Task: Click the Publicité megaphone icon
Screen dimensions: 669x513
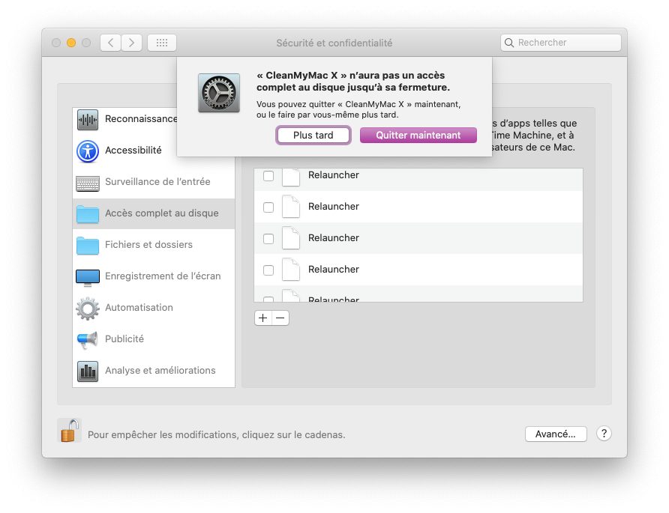Action: 88,340
